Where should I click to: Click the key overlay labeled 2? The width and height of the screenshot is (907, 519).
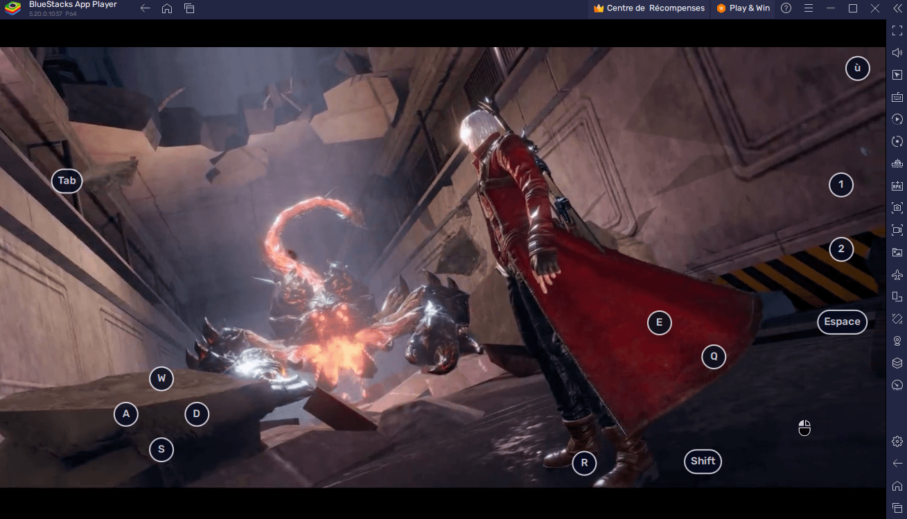[841, 249]
